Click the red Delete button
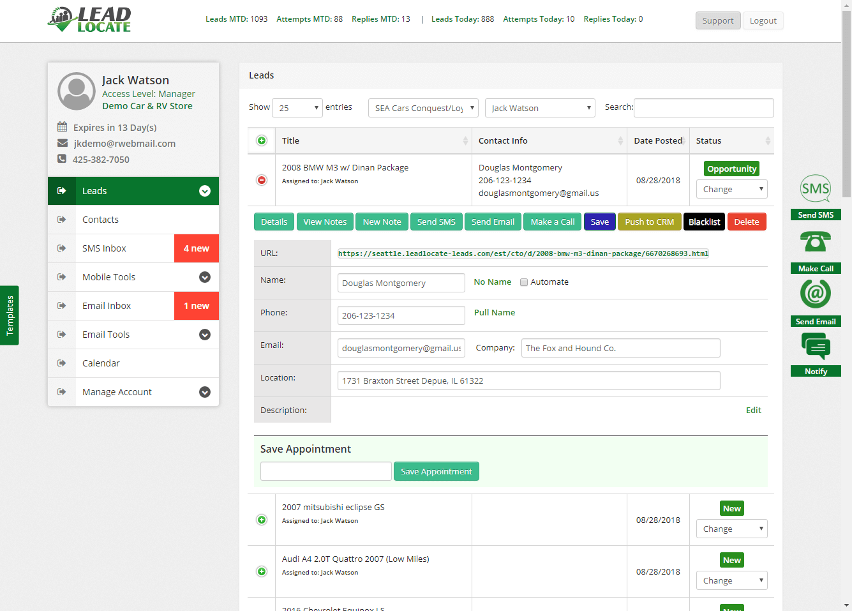Viewport: 852px width, 611px height. (746, 222)
